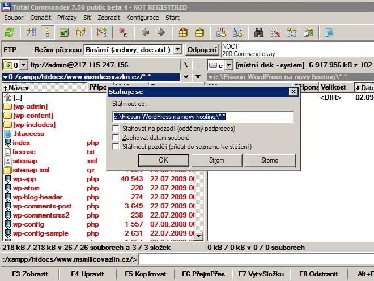The image size is (374, 281).
Task: Check Stáhnout později option
Action: [x=116, y=147]
